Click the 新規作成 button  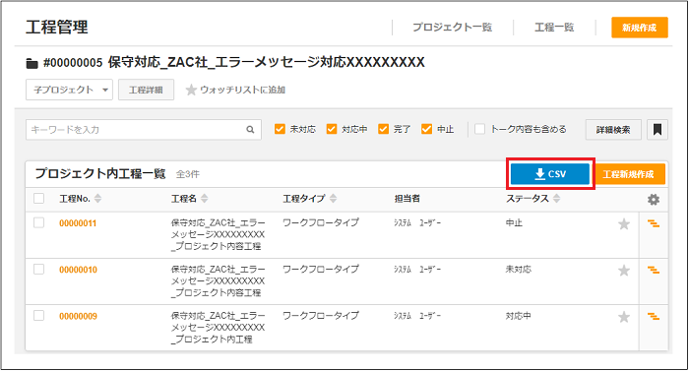coord(640,28)
